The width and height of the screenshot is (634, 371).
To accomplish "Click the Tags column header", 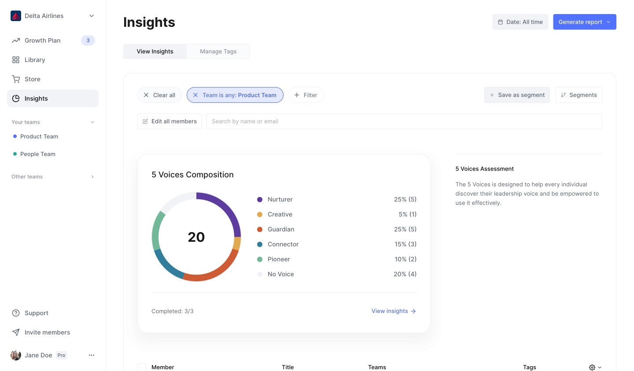I will (x=530, y=367).
